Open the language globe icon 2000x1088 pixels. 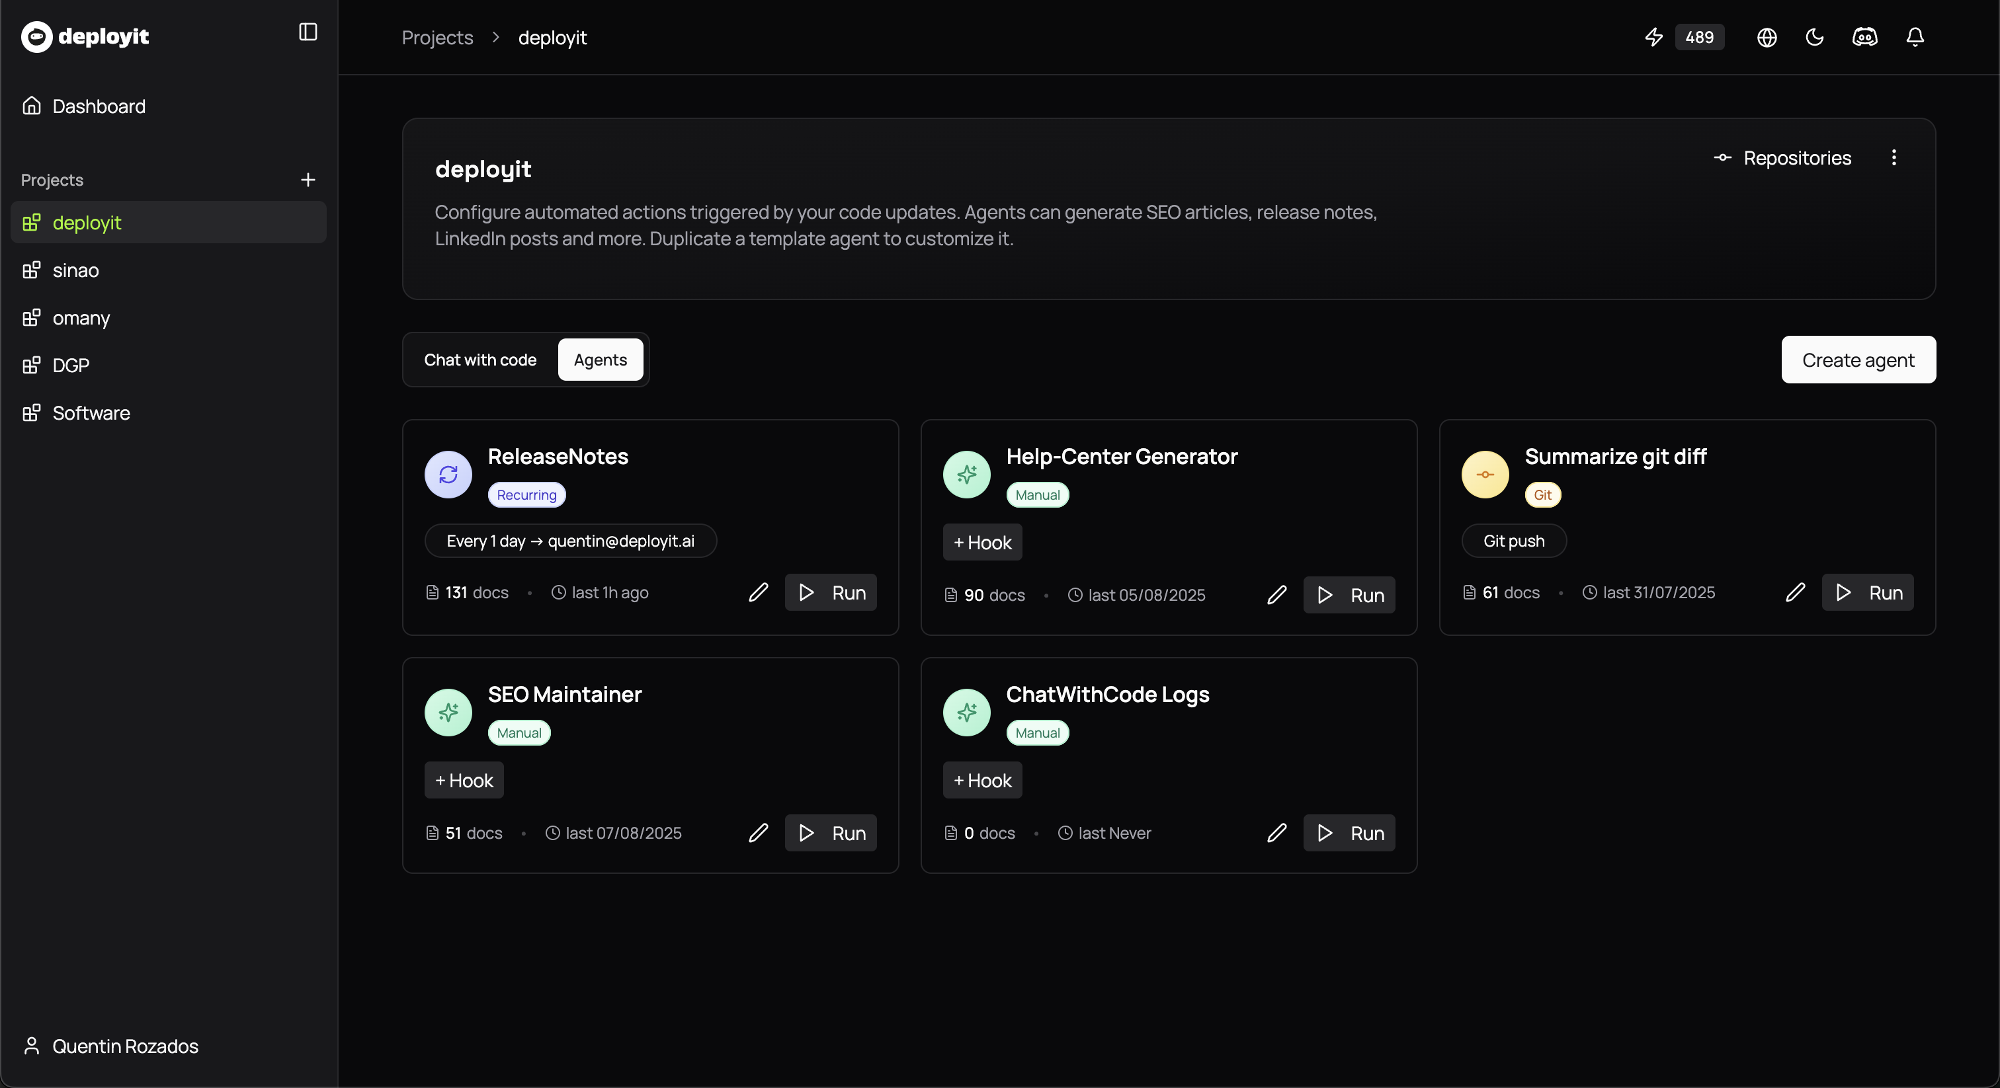coord(1767,37)
